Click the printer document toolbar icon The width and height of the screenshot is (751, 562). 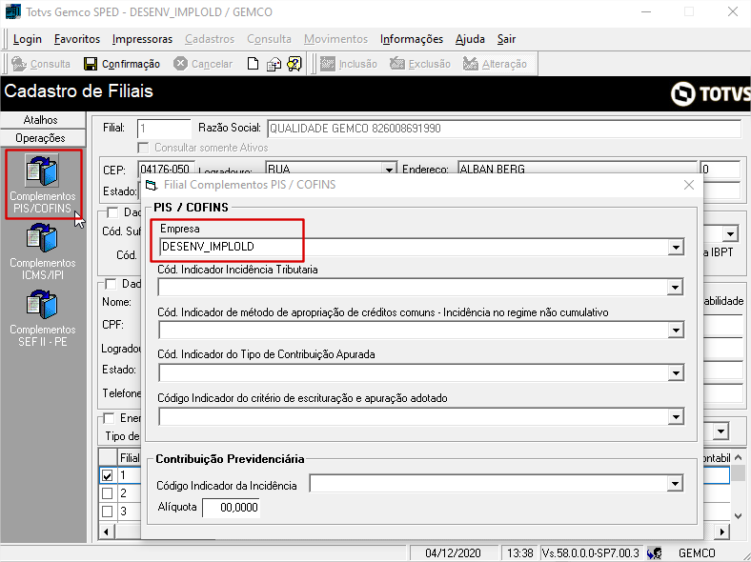click(274, 64)
